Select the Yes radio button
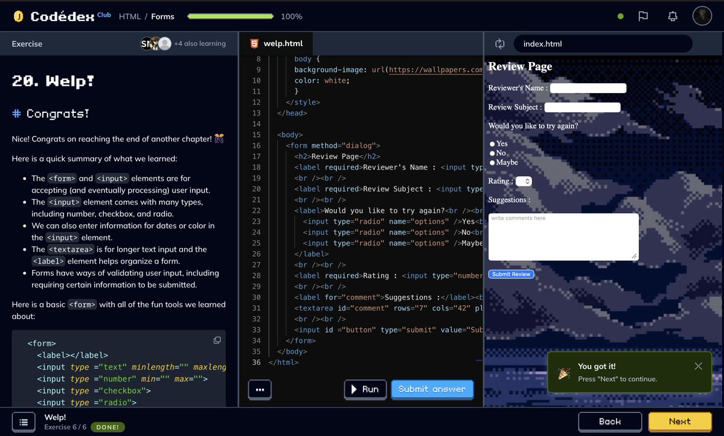 [x=492, y=144]
